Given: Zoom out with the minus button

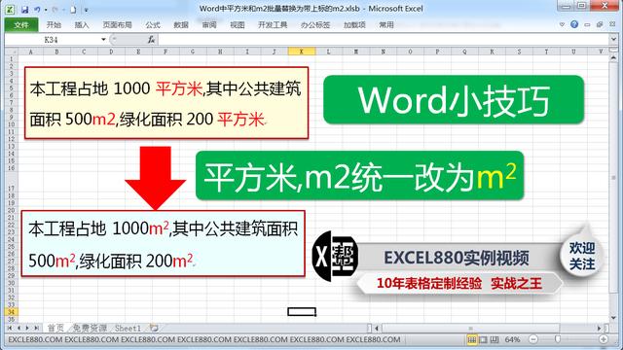Looking at the screenshot, I should point(533,339).
